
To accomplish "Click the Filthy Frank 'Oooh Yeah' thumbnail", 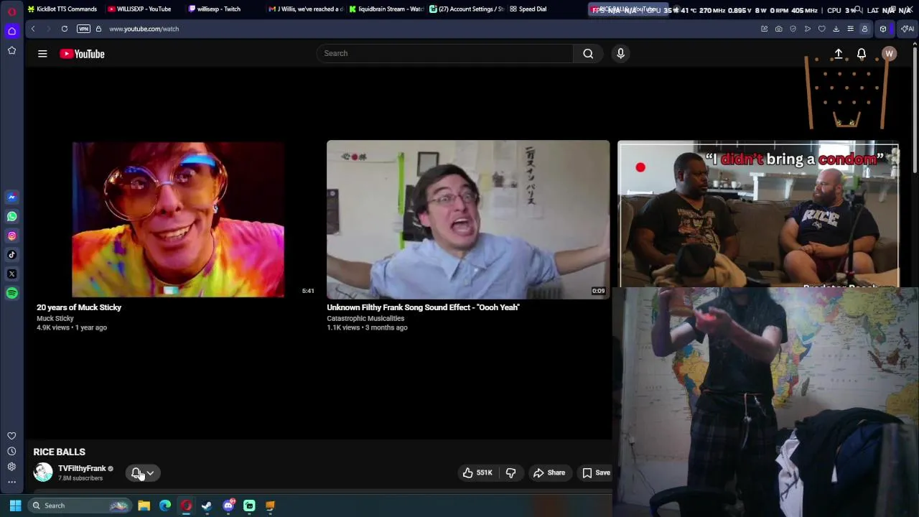I will 468,219.
